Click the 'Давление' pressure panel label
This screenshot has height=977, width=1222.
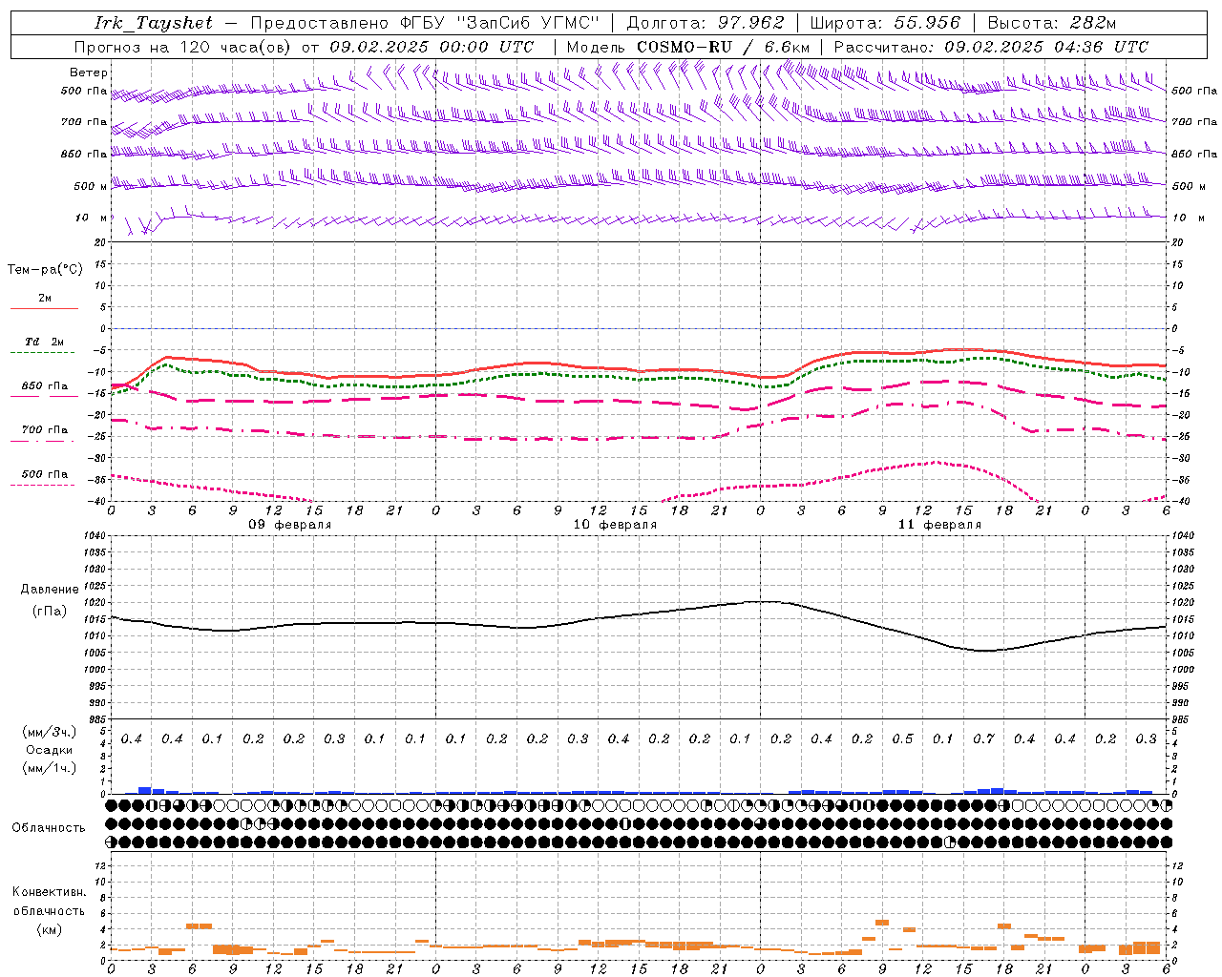[x=50, y=589]
